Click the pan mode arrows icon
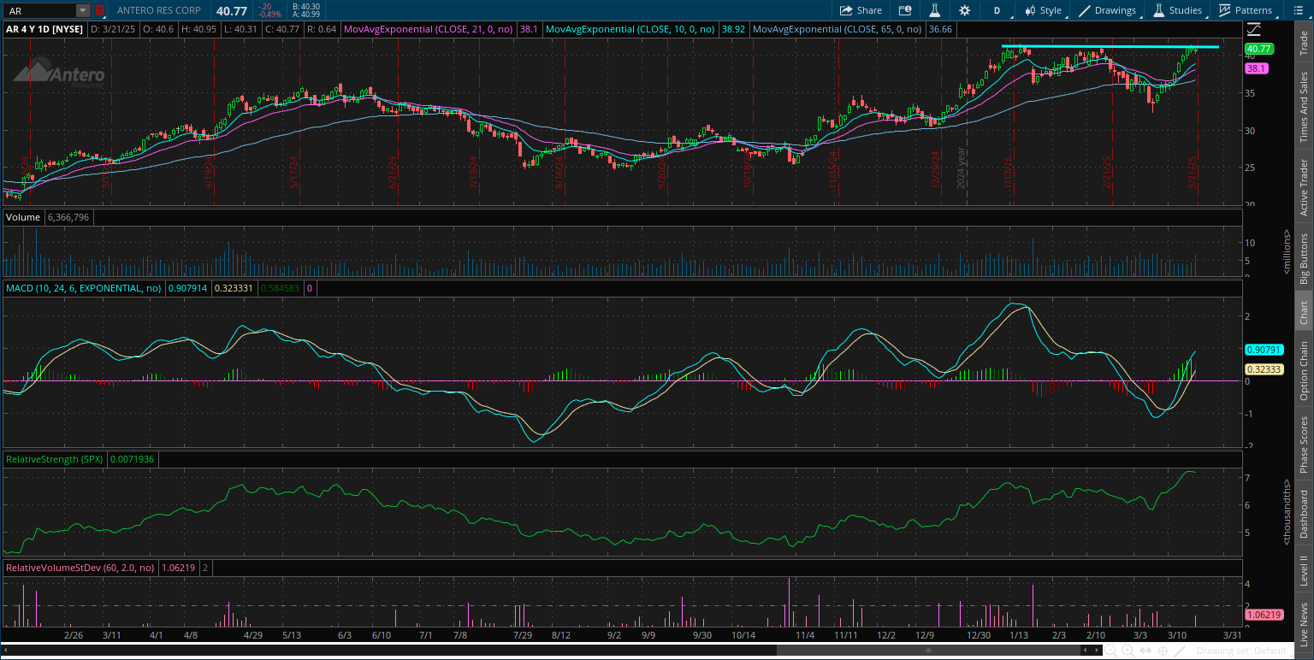Screen dimensions: 1314x660 (x=1147, y=651)
